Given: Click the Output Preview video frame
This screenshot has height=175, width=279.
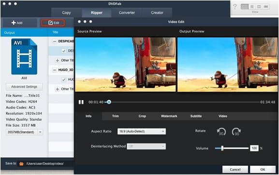Looking at the screenshot, I should point(228,65).
